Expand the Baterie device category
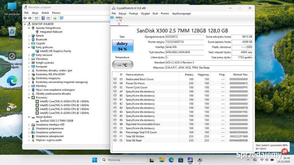The height and width of the screenshot is (165, 294). pyautogui.click(x=29, y=36)
